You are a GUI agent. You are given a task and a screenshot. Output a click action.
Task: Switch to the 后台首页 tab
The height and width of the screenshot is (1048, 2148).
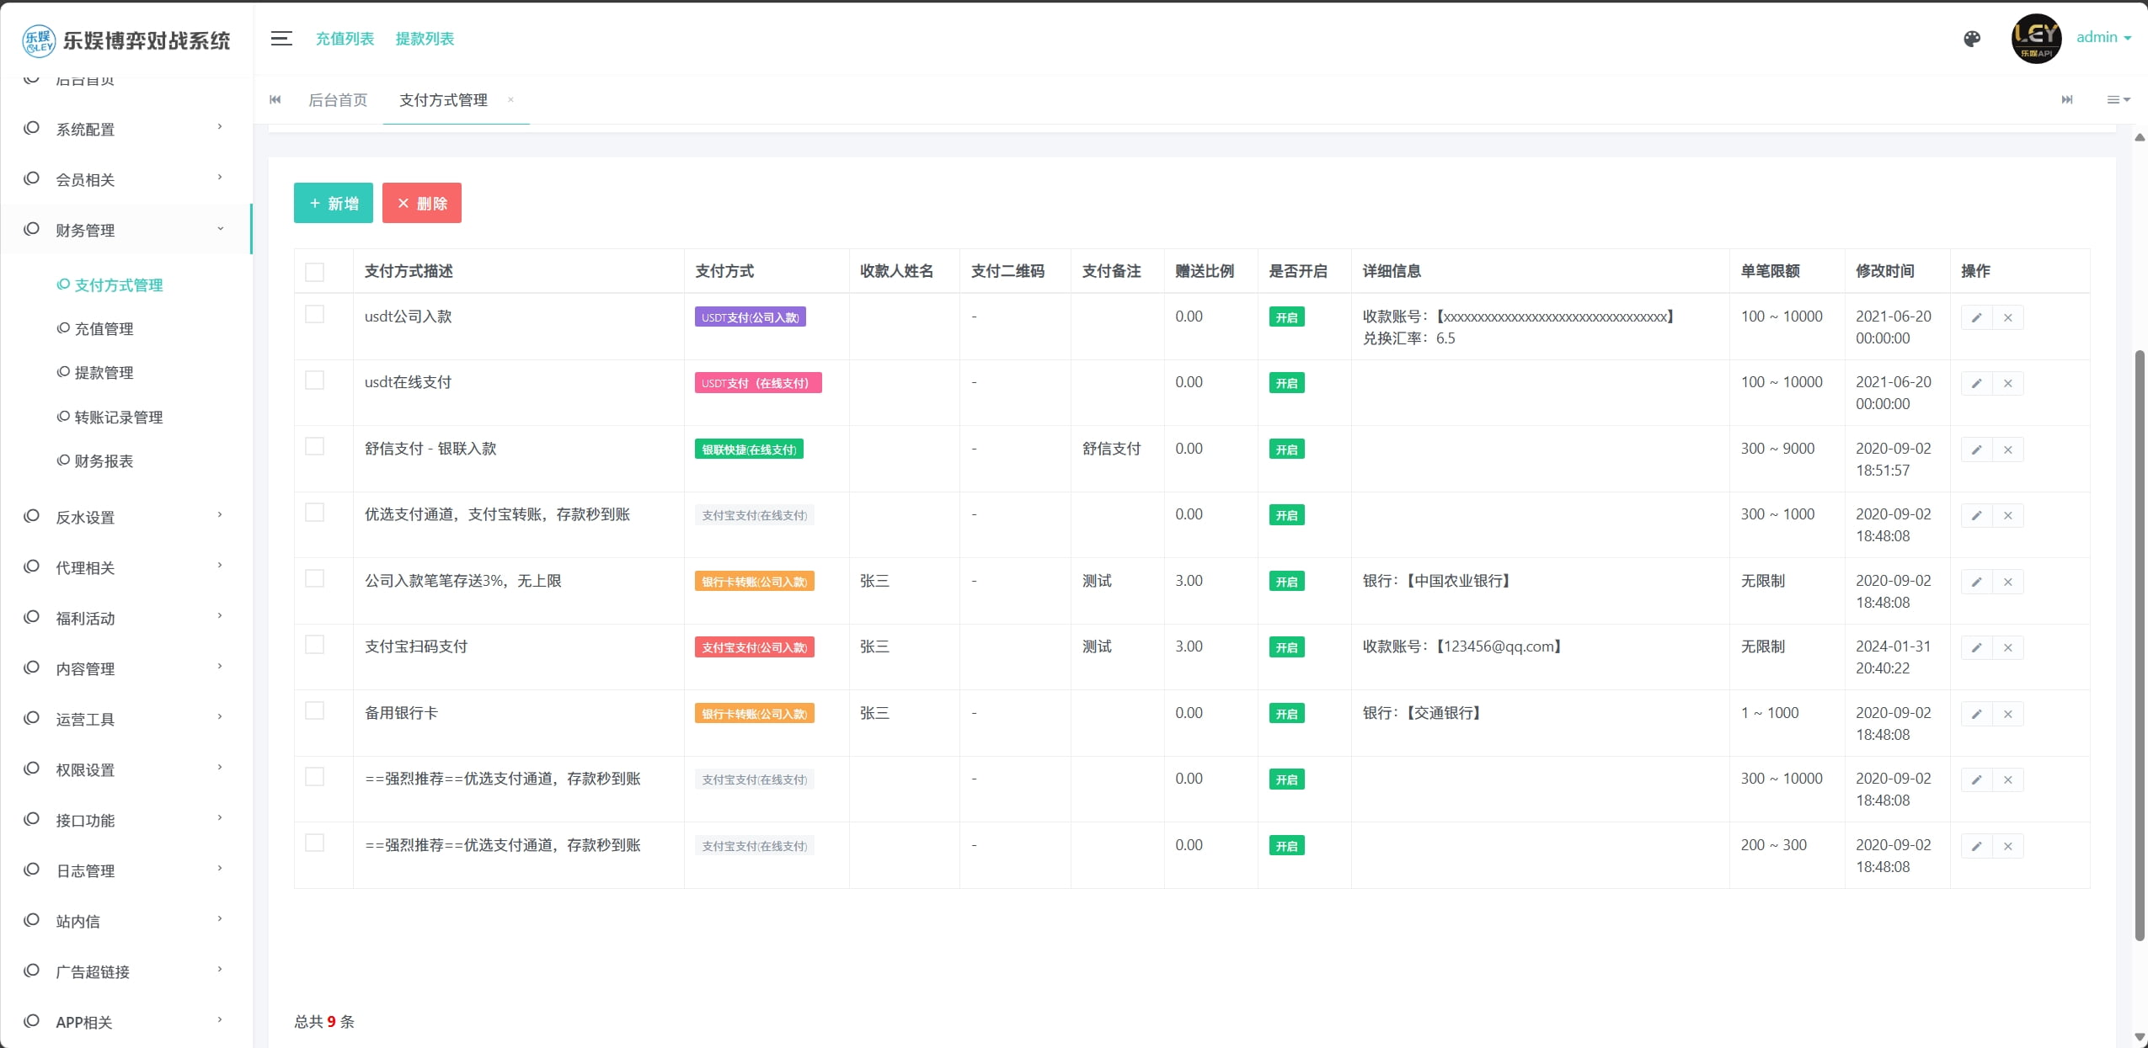(338, 100)
